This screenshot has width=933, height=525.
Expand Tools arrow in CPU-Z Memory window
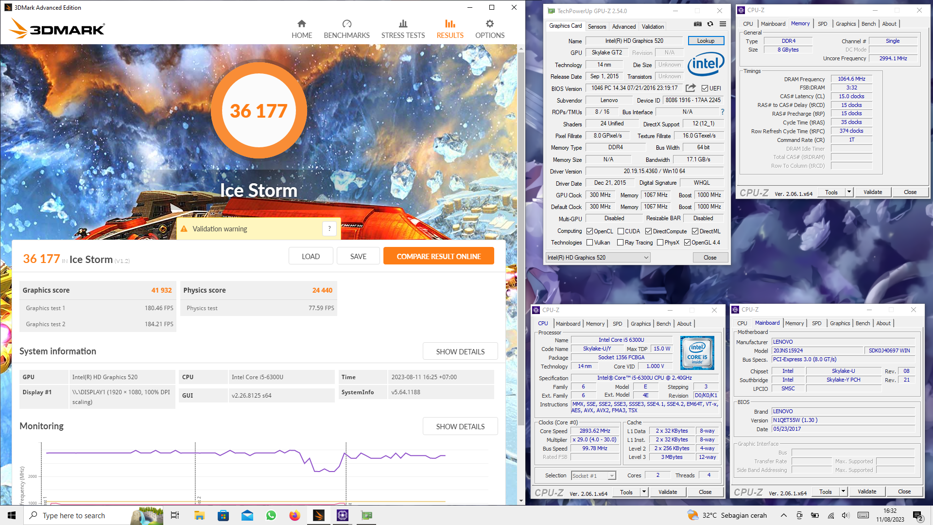(x=849, y=192)
